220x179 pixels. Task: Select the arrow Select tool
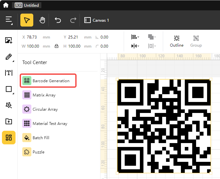tap(27, 20)
